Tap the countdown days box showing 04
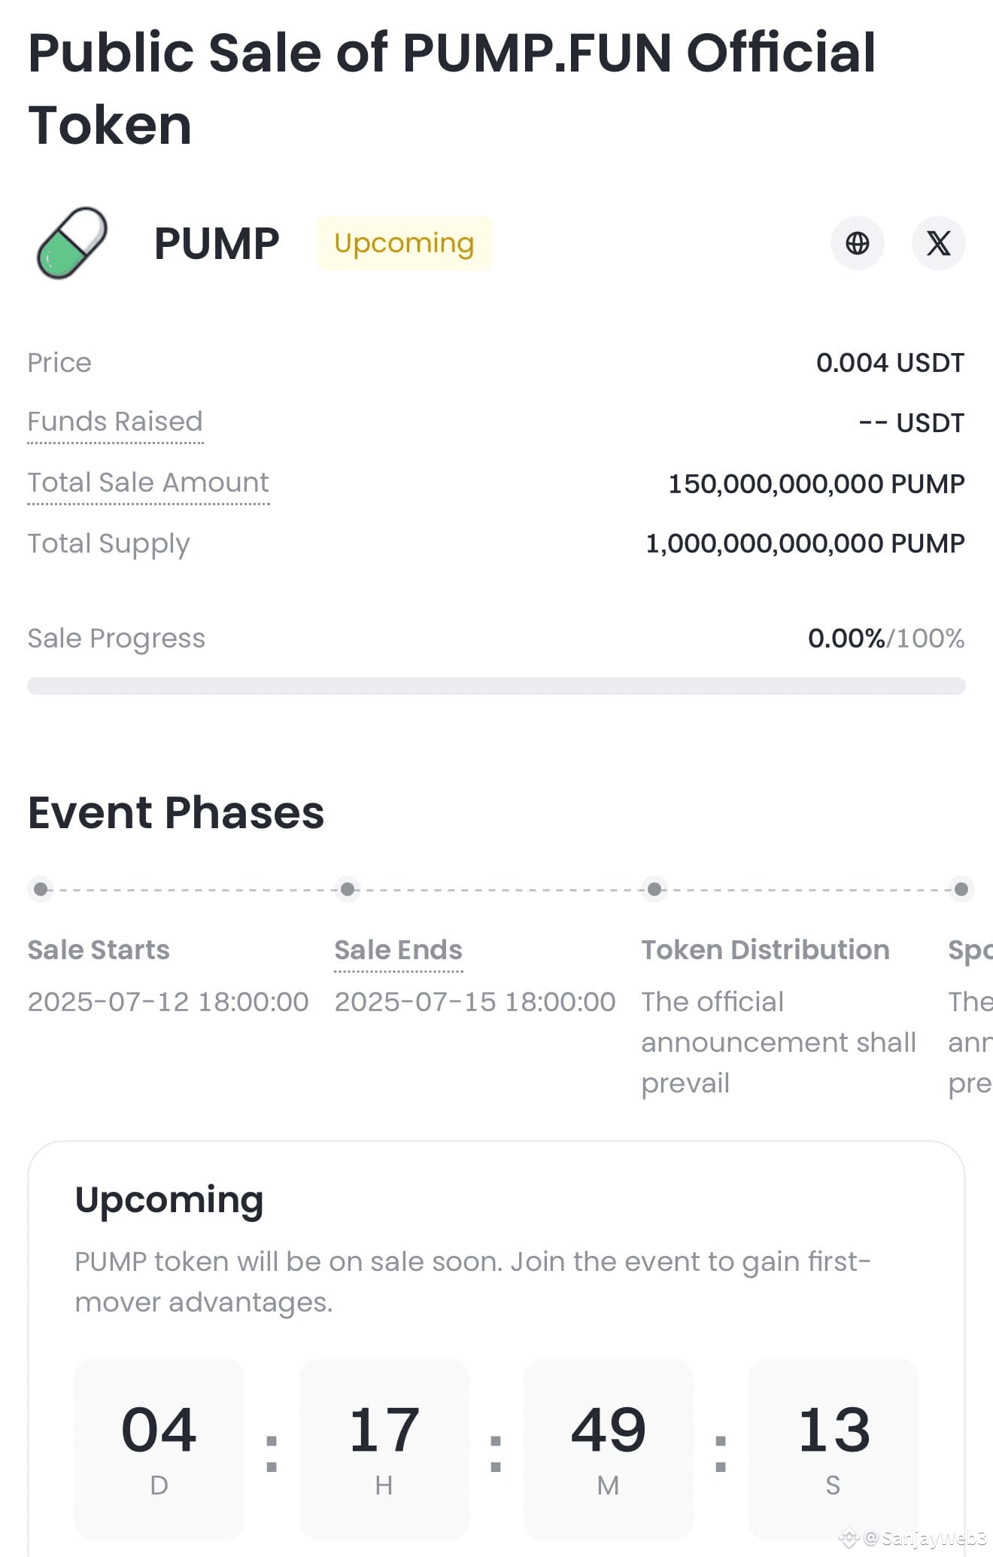Image resolution: width=993 pixels, height=1557 pixels. click(159, 1449)
